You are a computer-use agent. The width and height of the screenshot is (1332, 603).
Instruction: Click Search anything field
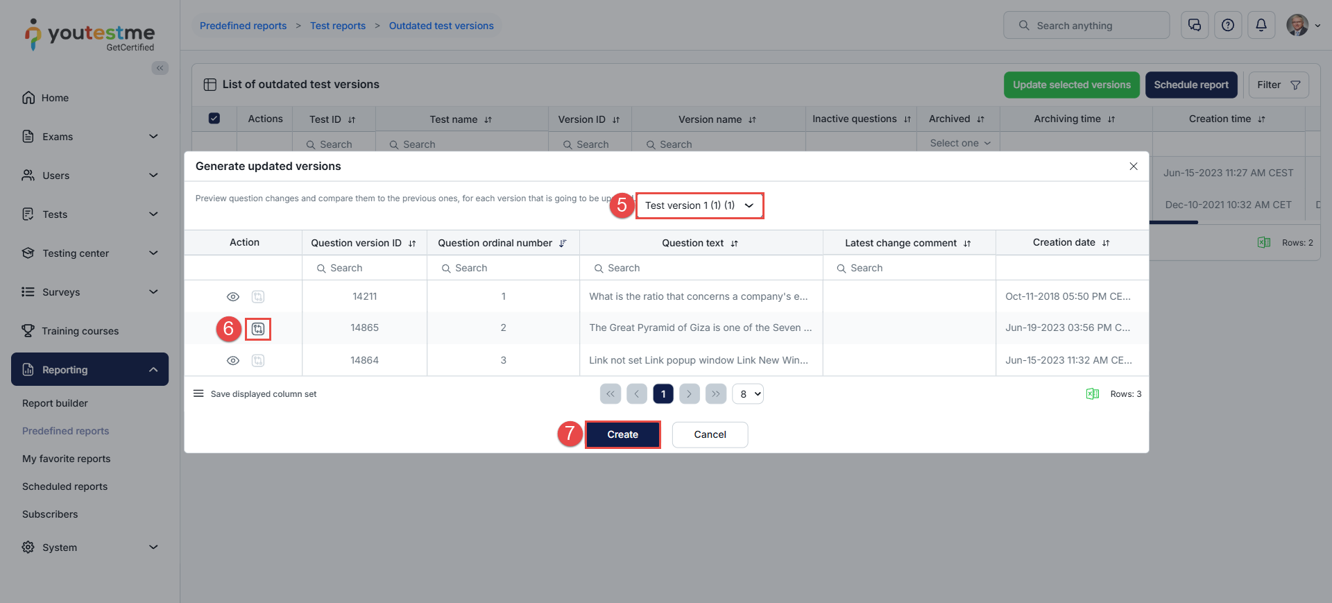(x=1086, y=25)
